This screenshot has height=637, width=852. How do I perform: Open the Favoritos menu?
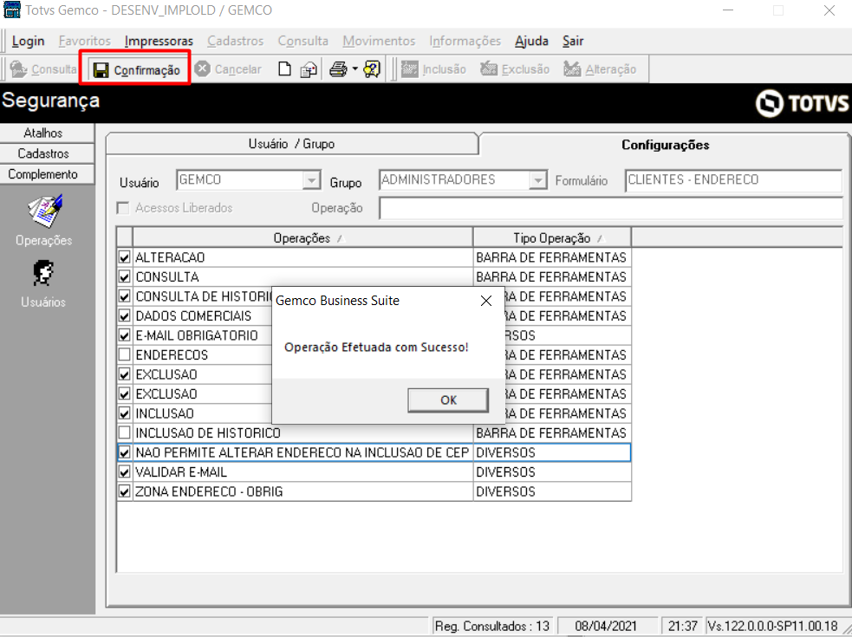tap(85, 41)
